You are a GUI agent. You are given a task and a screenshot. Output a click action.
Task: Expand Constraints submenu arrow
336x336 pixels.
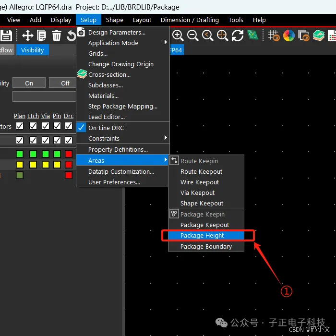point(166,138)
